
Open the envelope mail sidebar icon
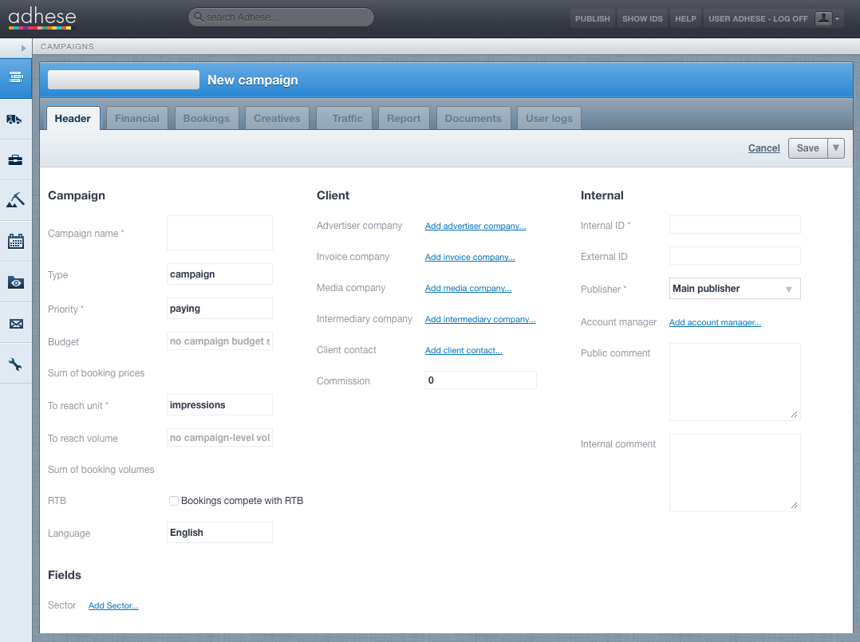tap(15, 324)
